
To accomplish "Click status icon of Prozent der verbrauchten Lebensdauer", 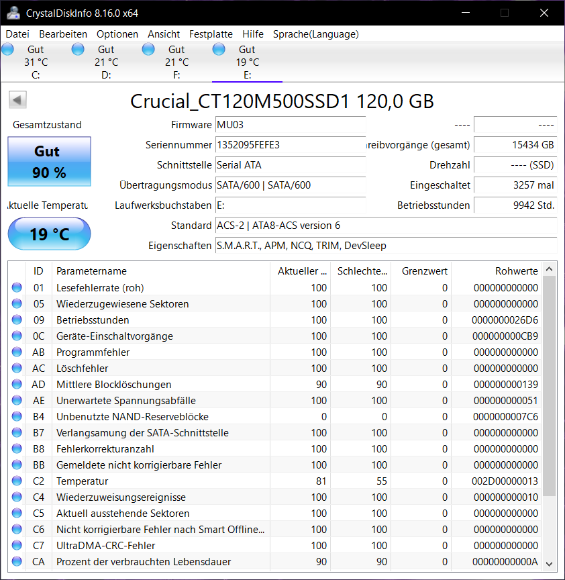I will click(x=17, y=561).
